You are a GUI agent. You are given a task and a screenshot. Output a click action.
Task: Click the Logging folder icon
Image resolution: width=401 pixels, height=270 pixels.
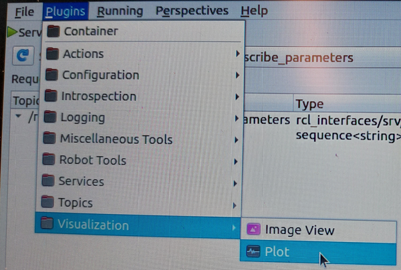pos(49,118)
